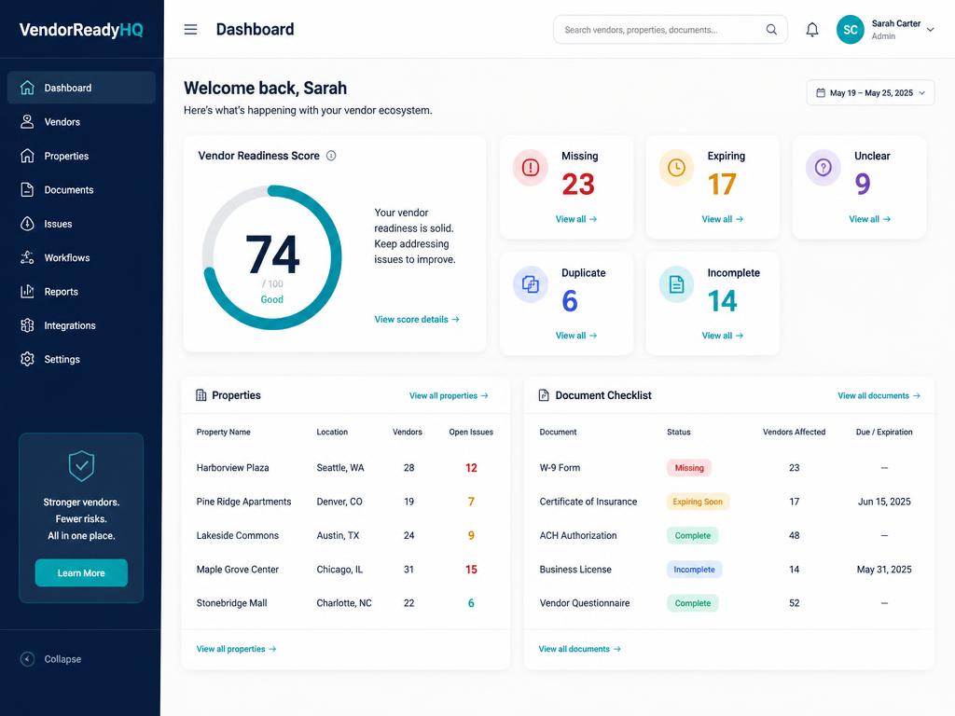Click View all under Incomplete
Image resolution: width=955 pixels, height=716 pixels.
(x=722, y=336)
